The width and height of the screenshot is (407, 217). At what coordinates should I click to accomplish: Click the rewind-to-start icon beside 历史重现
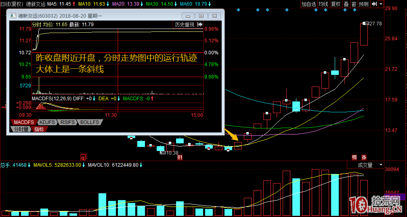(200, 25)
